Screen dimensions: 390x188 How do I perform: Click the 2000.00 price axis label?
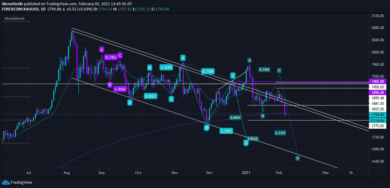(378, 52)
